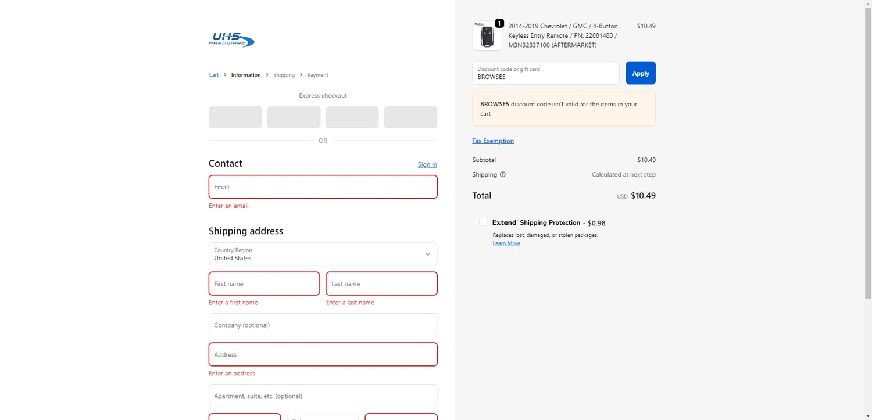Go back to Cart breadcrumb

pos(214,75)
